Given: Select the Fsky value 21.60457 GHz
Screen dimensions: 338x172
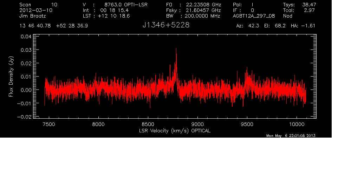Looking at the screenshot, I should coord(203,10).
